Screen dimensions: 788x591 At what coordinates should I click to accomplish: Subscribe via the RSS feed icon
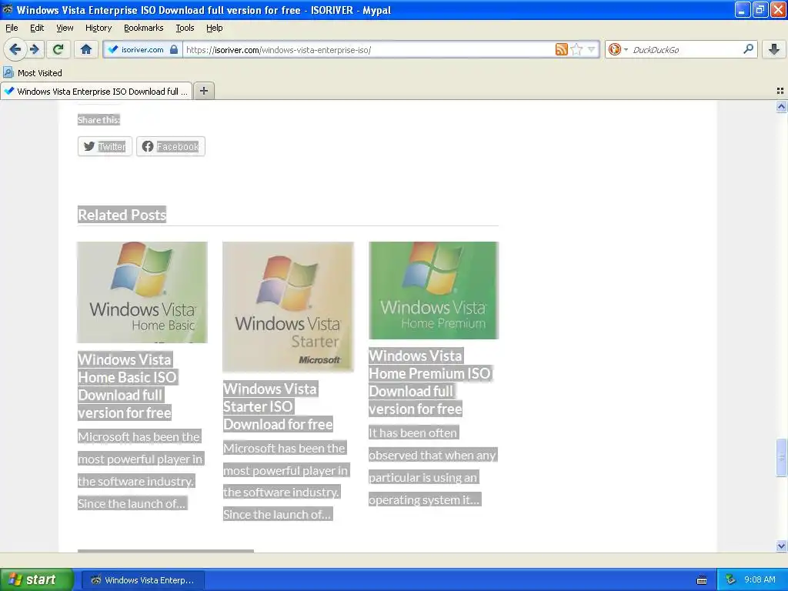pyautogui.click(x=561, y=49)
